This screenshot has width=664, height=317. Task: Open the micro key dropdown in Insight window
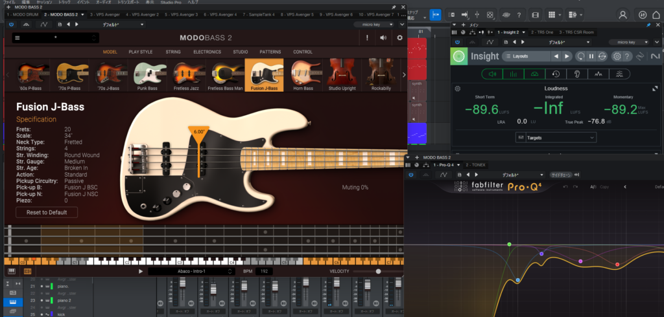click(x=629, y=42)
